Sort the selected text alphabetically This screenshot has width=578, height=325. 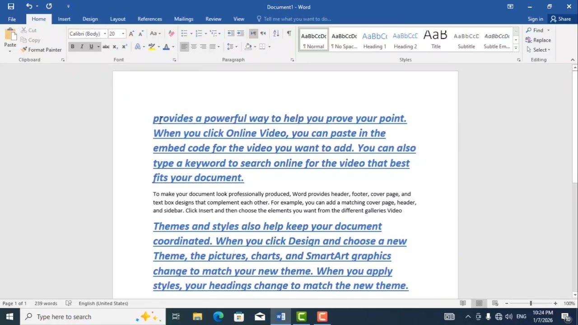click(x=276, y=33)
